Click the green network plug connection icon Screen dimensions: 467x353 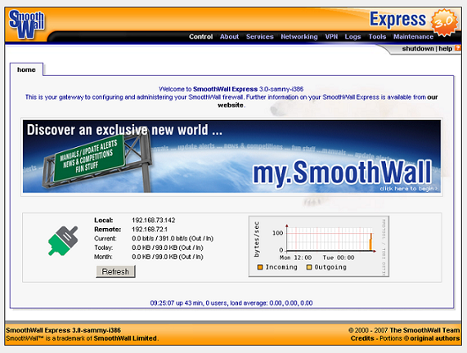click(63, 240)
